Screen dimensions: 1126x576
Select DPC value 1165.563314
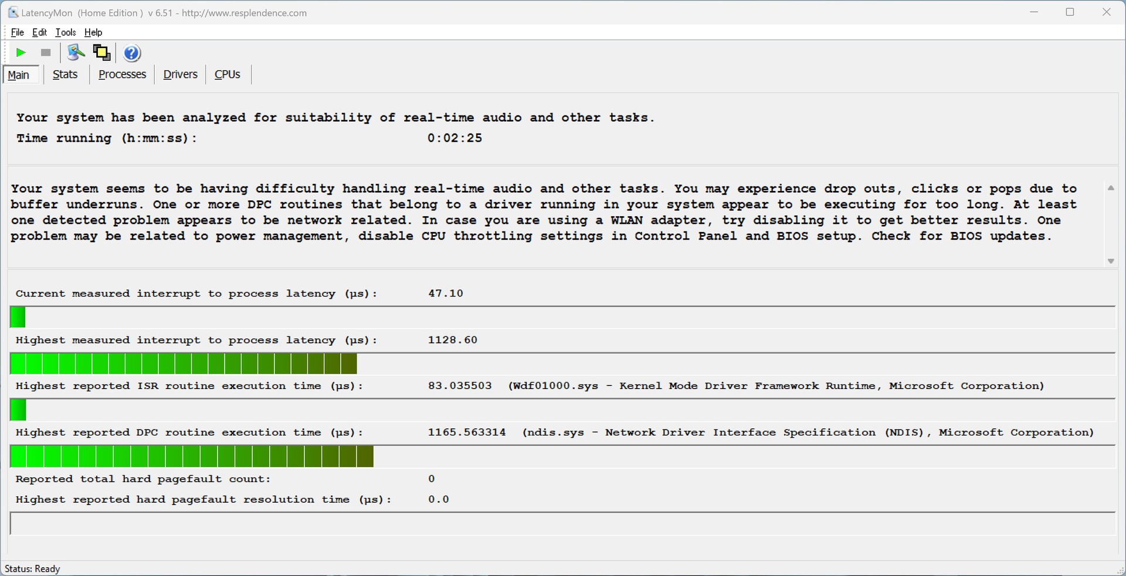pos(467,432)
